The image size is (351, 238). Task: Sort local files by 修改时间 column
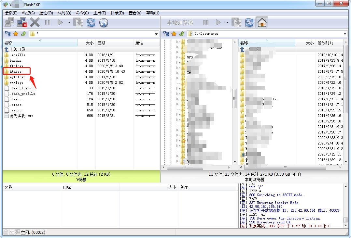click(329, 43)
